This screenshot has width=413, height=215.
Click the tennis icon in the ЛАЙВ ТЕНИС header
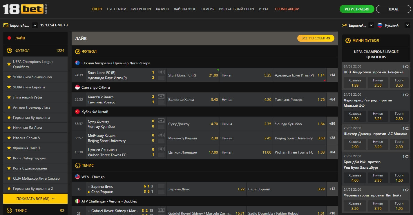point(78,165)
